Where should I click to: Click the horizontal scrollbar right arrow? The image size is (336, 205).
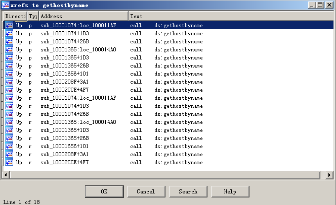(x=329, y=175)
